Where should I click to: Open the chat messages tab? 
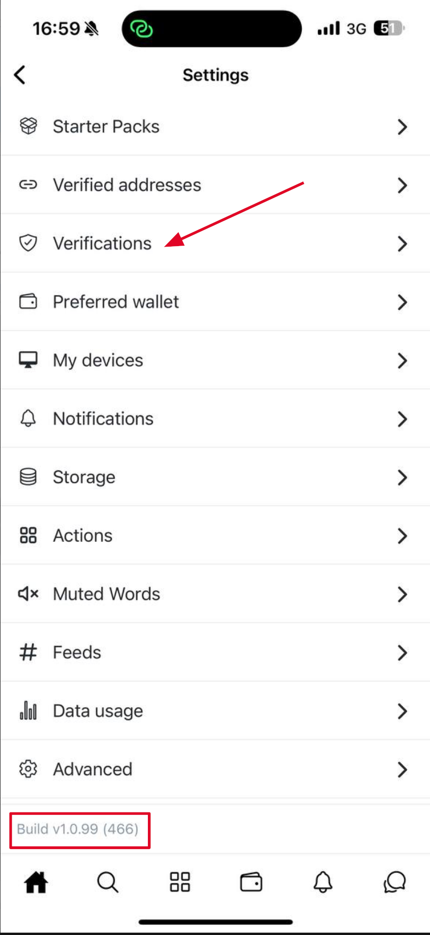(395, 882)
